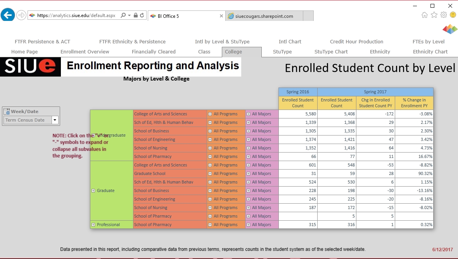Click the browser forward arrow button
The height and width of the screenshot is (259, 458).
[21, 15]
